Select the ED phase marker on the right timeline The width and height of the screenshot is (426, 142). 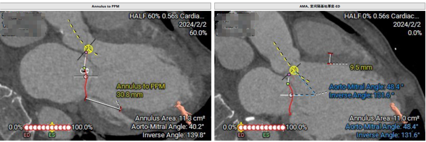click(241, 127)
